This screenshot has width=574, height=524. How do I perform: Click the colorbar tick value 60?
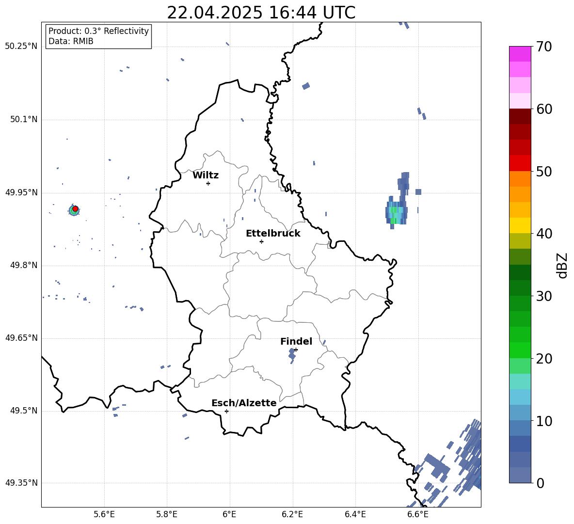pos(544,109)
